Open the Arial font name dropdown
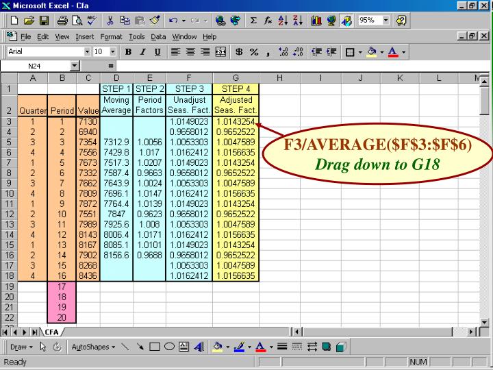The height and width of the screenshot is (370, 493). click(x=87, y=52)
